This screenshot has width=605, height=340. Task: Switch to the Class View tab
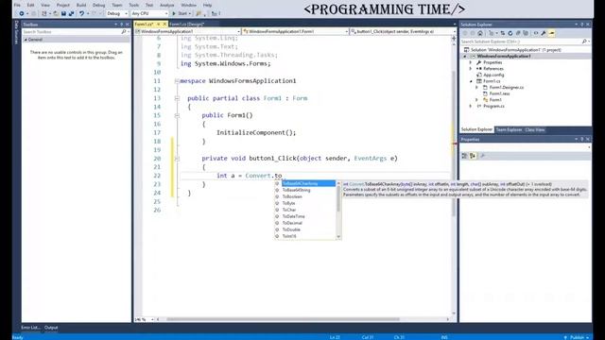(x=535, y=130)
